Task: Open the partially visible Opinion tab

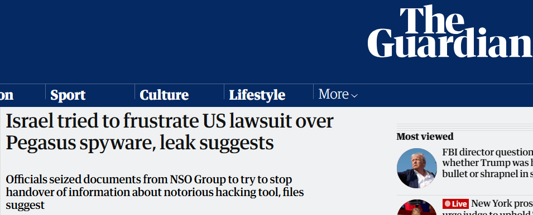Action: (x=7, y=95)
